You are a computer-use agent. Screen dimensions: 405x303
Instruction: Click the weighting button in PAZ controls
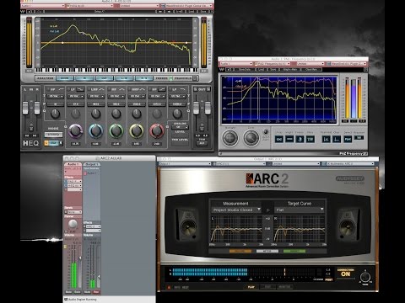(289, 139)
